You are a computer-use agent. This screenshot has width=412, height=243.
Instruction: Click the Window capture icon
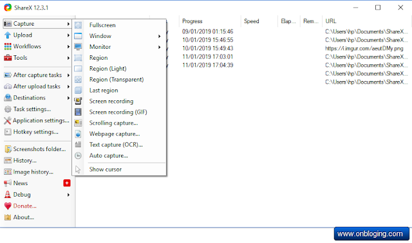click(78, 36)
